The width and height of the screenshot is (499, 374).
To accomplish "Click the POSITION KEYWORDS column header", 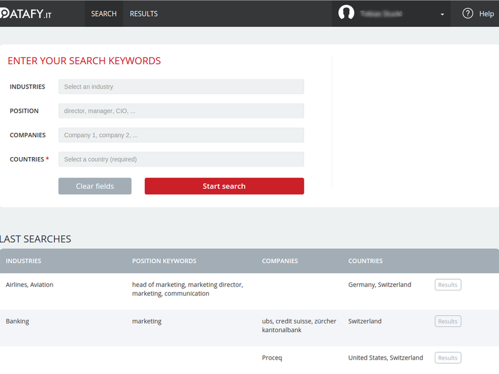I will click(164, 261).
